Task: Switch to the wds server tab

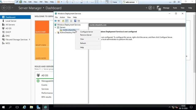Action: pos(130,2)
